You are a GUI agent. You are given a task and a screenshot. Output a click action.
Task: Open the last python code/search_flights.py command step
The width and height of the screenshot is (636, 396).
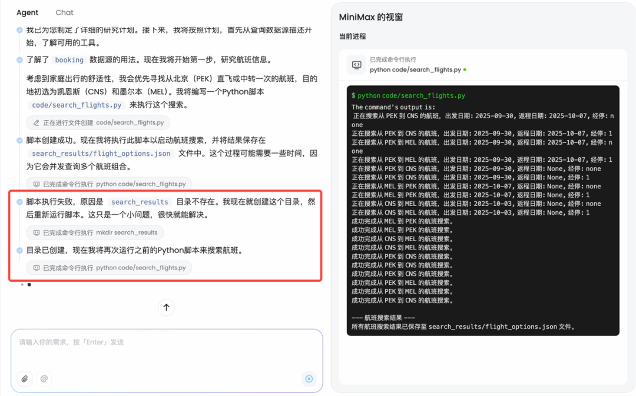[x=109, y=268]
